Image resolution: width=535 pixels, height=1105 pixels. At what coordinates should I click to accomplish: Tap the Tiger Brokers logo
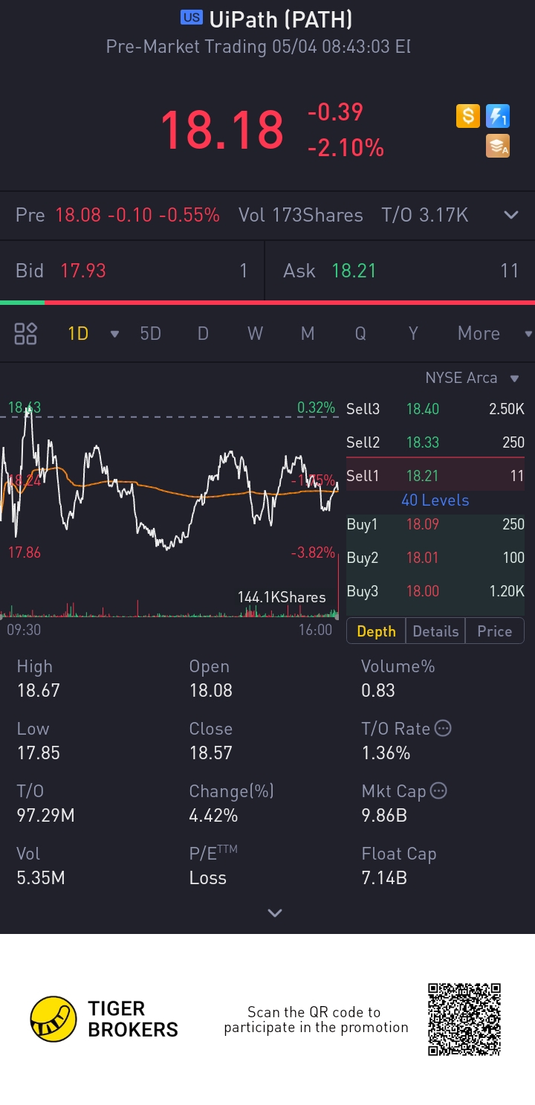(104, 1019)
